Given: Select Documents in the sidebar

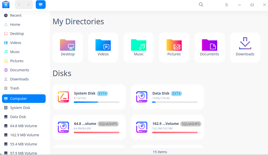Looking at the screenshot, I should point(24,70).
